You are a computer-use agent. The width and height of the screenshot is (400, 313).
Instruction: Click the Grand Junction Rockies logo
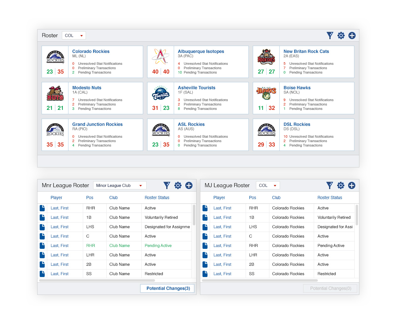pos(55,130)
